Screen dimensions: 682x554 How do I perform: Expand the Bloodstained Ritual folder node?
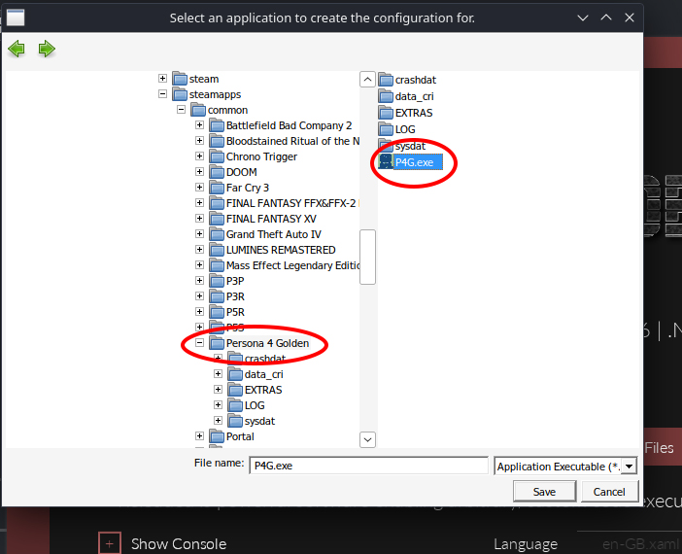(199, 141)
